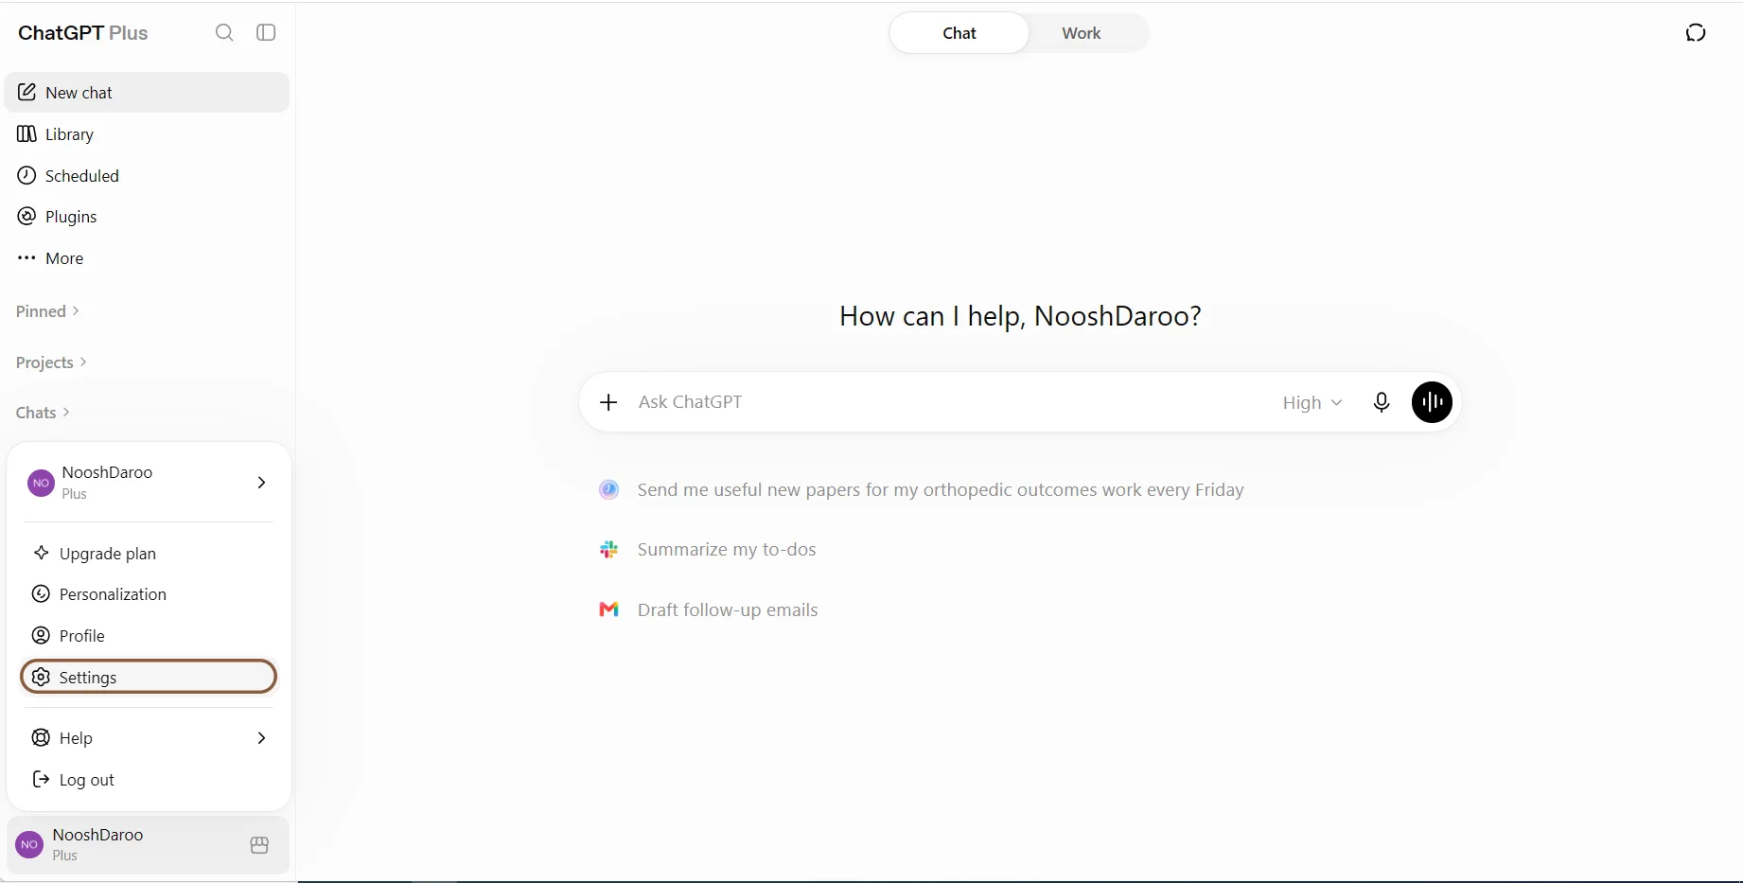Click the NO avatar in the account menu header
Viewport: 1743px width, 883px height.
[x=41, y=483]
